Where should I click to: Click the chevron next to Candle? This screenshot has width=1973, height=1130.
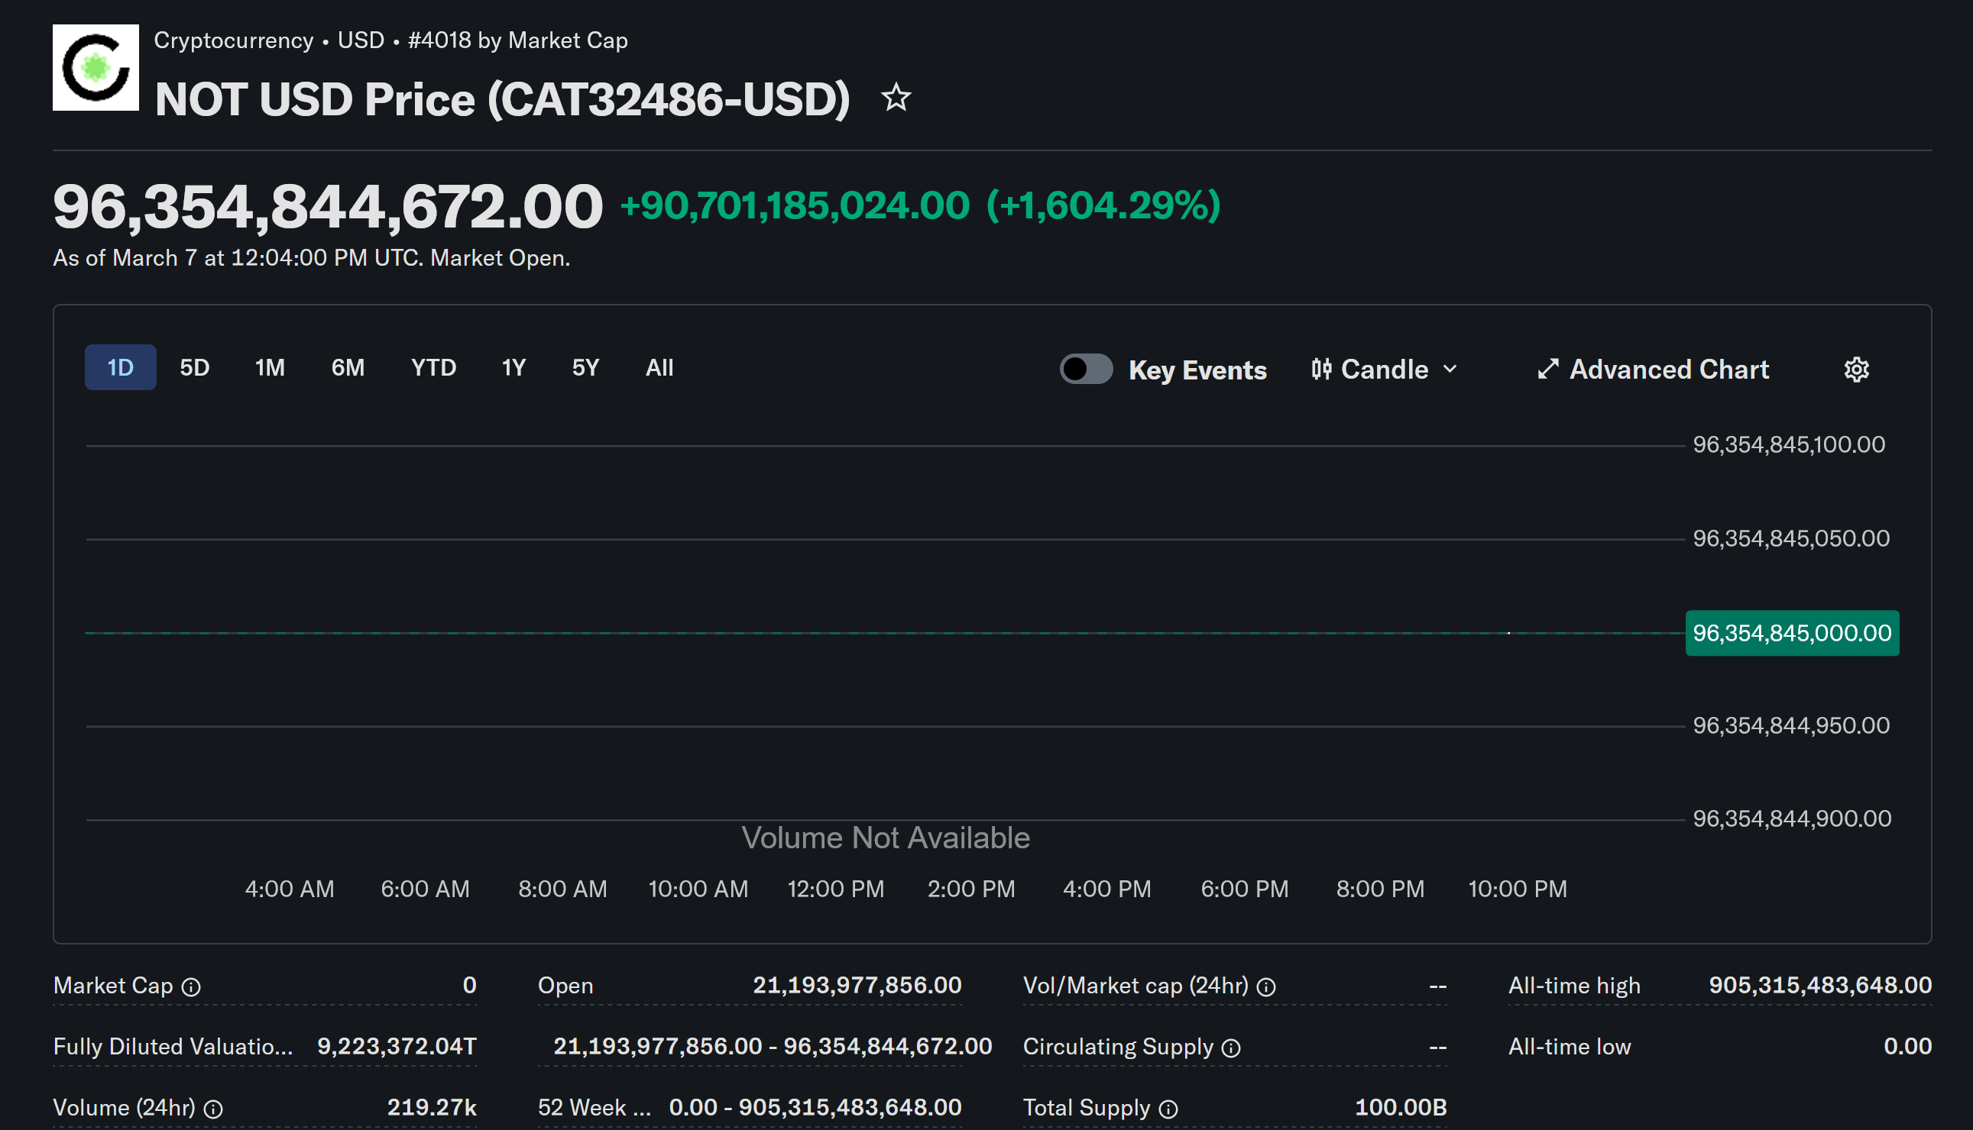point(1449,370)
